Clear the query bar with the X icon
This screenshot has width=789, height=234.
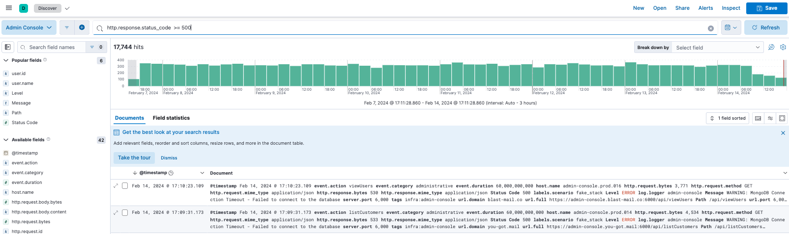710,28
